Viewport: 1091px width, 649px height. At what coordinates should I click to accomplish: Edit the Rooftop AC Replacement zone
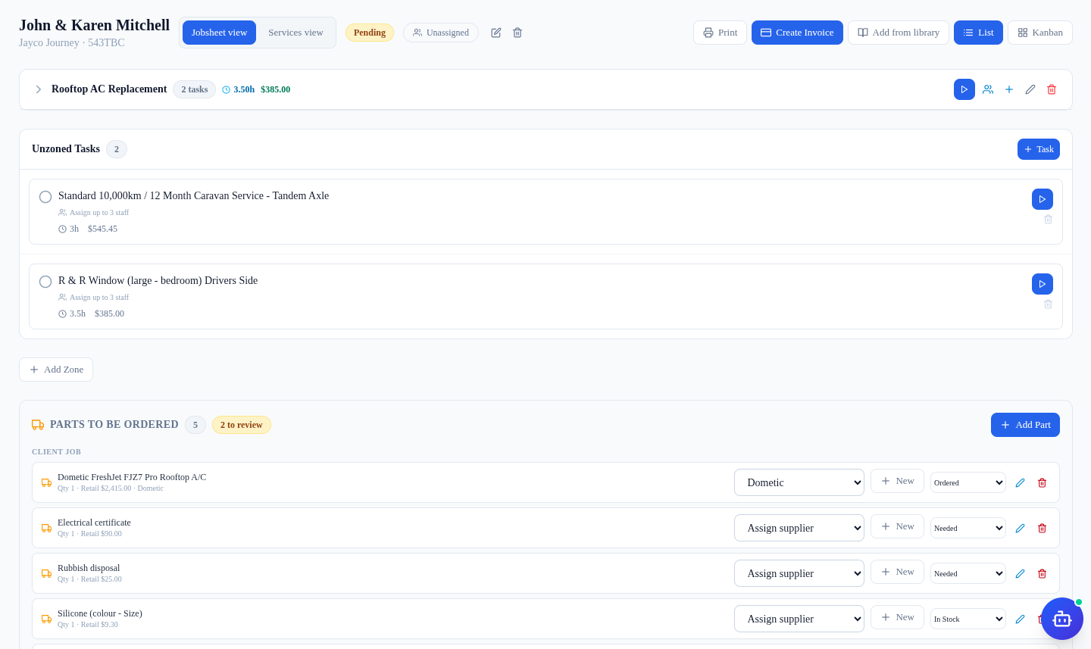1030,89
